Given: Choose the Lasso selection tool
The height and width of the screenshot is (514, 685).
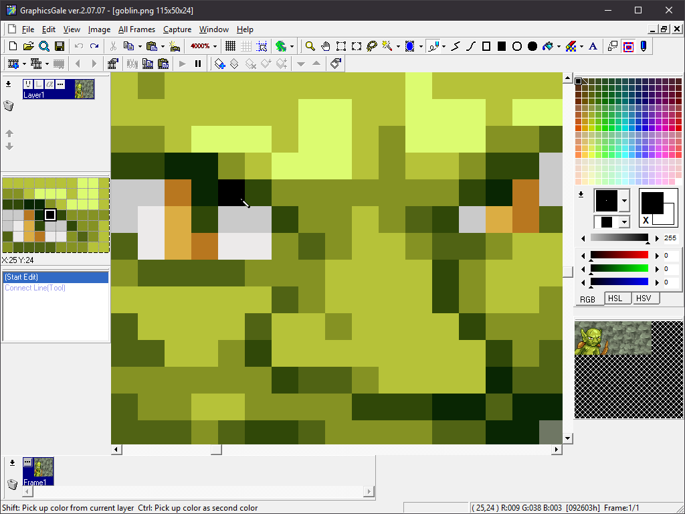Looking at the screenshot, I should coord(372,46).
